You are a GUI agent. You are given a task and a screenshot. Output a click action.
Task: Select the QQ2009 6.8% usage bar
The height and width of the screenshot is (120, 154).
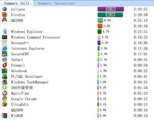pyautogui.click(x=100, y=20)
